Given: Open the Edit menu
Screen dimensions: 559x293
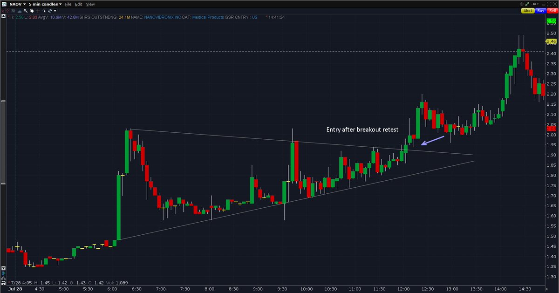Looking at the screenshot, I should pos(79,4).
